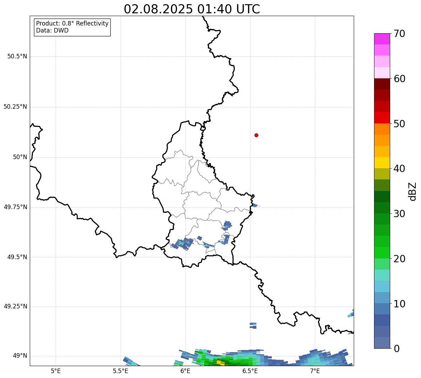Viewport: 421px width, 378px height.
Task: Click the bright green colorbar segment above 20
Action: 382,253
